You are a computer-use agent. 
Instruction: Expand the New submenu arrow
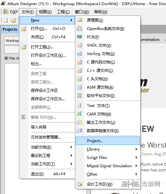(71, 20)
